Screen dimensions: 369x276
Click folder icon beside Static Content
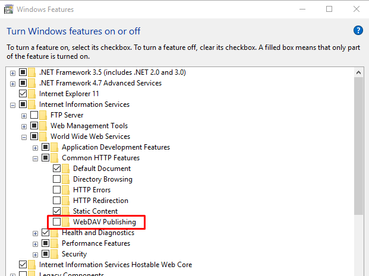(x=65, y=211)
